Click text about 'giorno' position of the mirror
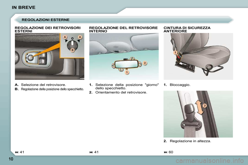The image size is (248, 165). 127,86
